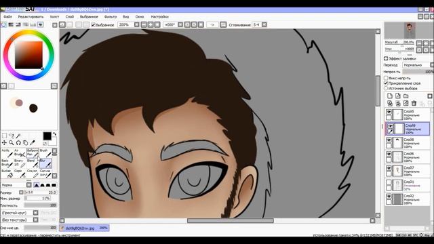
Task: Click the navigator preview thumbnail
Action: pos(410,30)
